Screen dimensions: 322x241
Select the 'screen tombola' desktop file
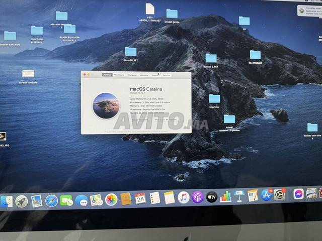pyautogui.click(x=28, y=77)
